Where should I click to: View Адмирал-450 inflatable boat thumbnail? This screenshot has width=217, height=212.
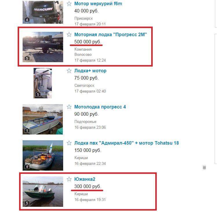click(x=43, y=156)
